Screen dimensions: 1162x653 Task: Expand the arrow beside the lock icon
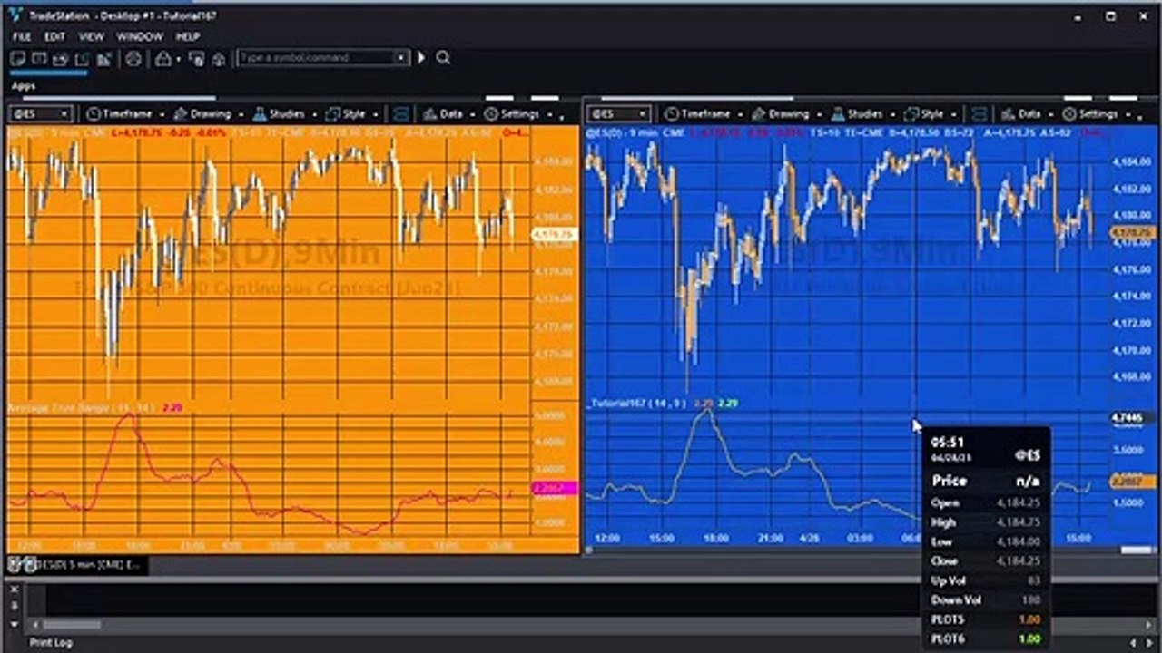coord(178,59)
